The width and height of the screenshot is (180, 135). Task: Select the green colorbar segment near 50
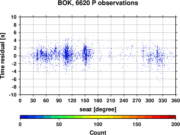63,117
